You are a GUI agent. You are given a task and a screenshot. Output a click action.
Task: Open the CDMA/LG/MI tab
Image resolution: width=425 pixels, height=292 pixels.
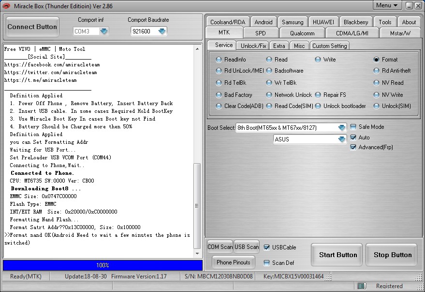click(352, 33)
